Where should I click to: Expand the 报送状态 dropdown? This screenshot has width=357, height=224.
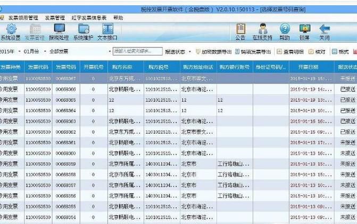pyautogui.click(x=190, y=52)
